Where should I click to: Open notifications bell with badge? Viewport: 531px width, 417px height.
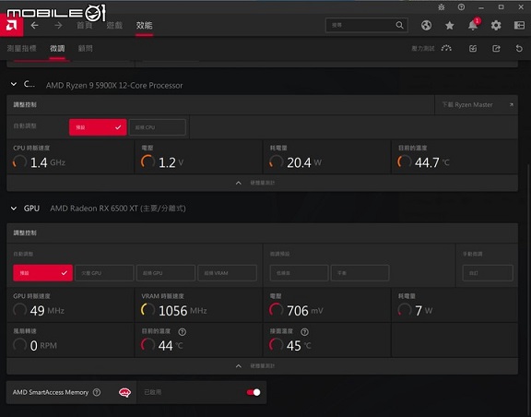[x=473, y=25]
